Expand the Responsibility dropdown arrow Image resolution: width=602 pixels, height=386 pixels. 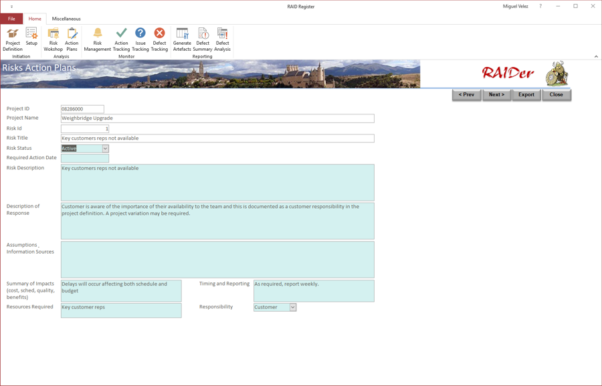click(292, 307)
